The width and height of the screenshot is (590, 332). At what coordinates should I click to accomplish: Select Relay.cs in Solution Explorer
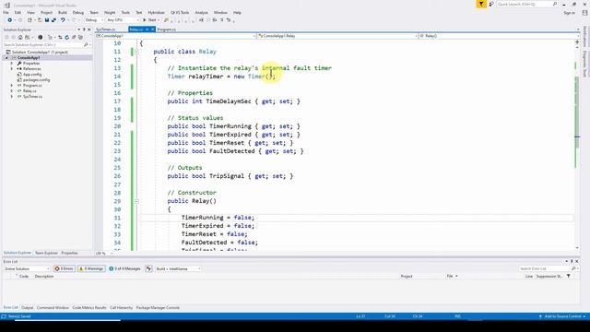(29, 90)
